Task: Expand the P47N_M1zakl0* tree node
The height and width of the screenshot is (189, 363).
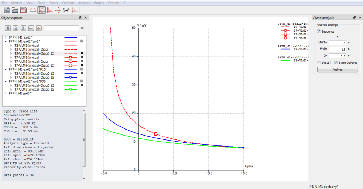Action: point(6,93)
